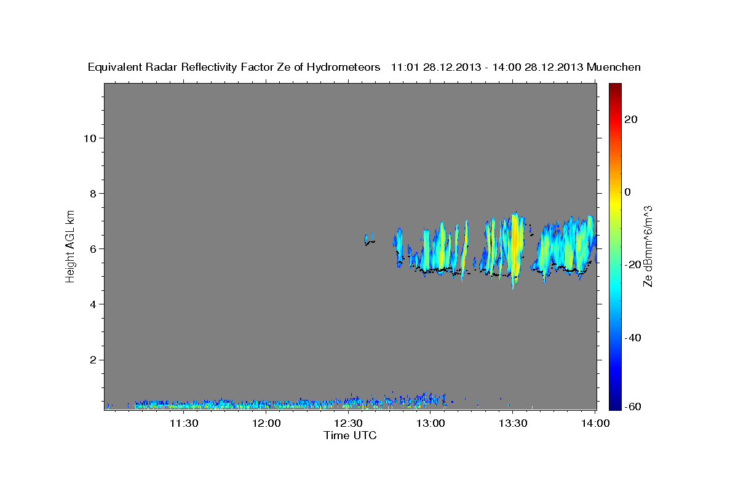Click the colorbar value '0'

627,192
